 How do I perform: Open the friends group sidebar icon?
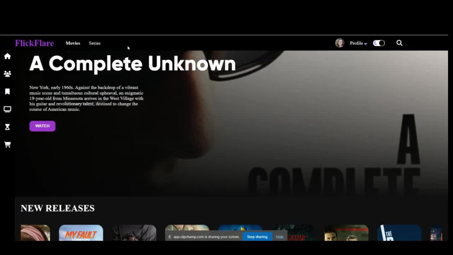[8, 74]
